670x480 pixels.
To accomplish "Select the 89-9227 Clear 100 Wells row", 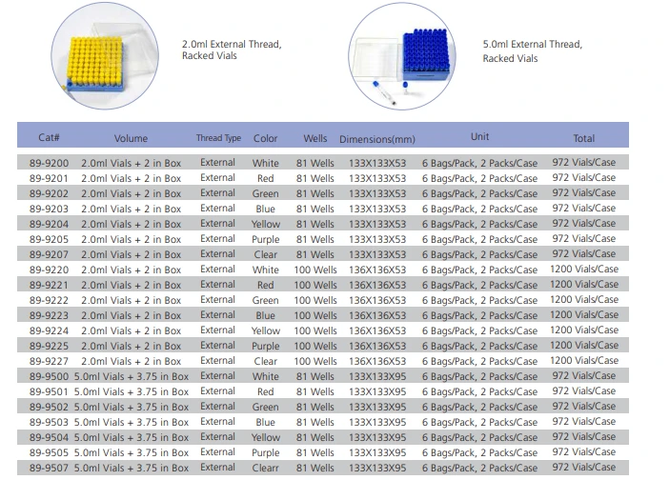I will coord(323,361).
